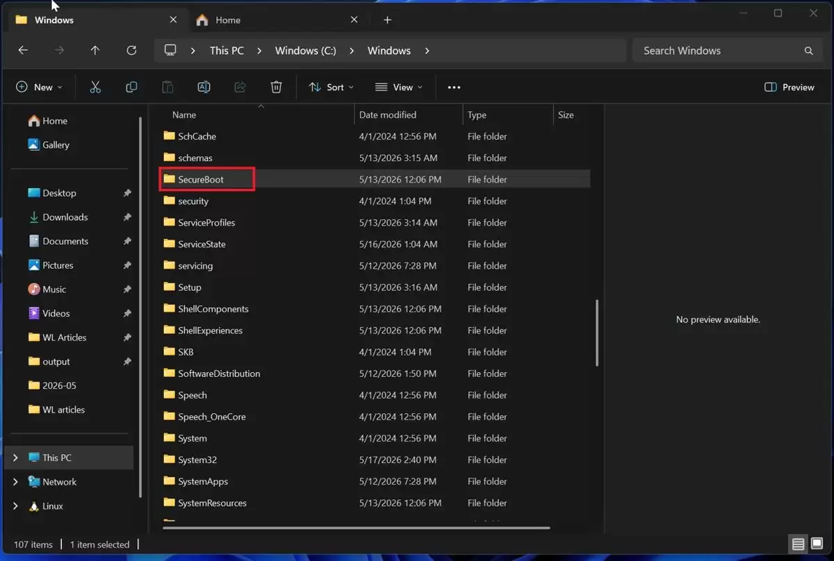The height and width of the screenshot is (561, 834).
Task: Select the SecureBoot folder
Action: (375, 179)
